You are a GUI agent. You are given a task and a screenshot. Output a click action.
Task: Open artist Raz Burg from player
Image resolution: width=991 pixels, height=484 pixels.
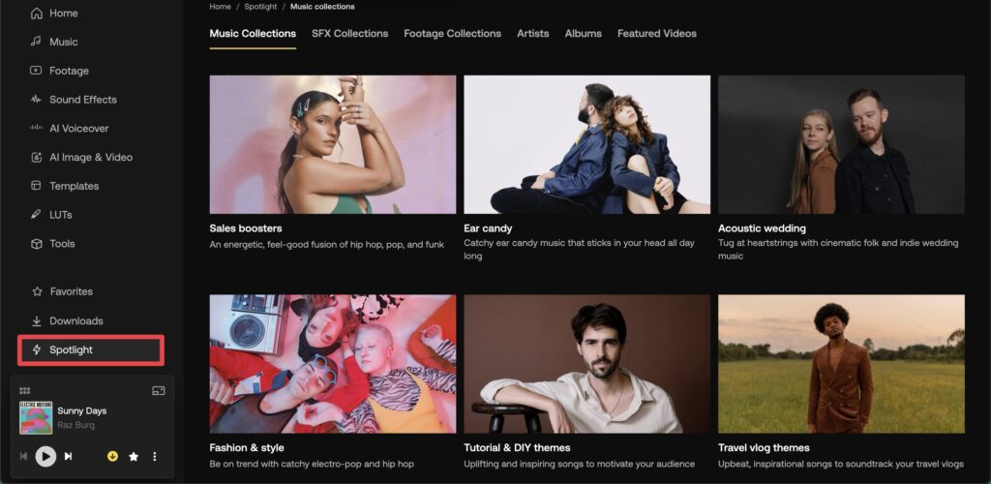75,425
